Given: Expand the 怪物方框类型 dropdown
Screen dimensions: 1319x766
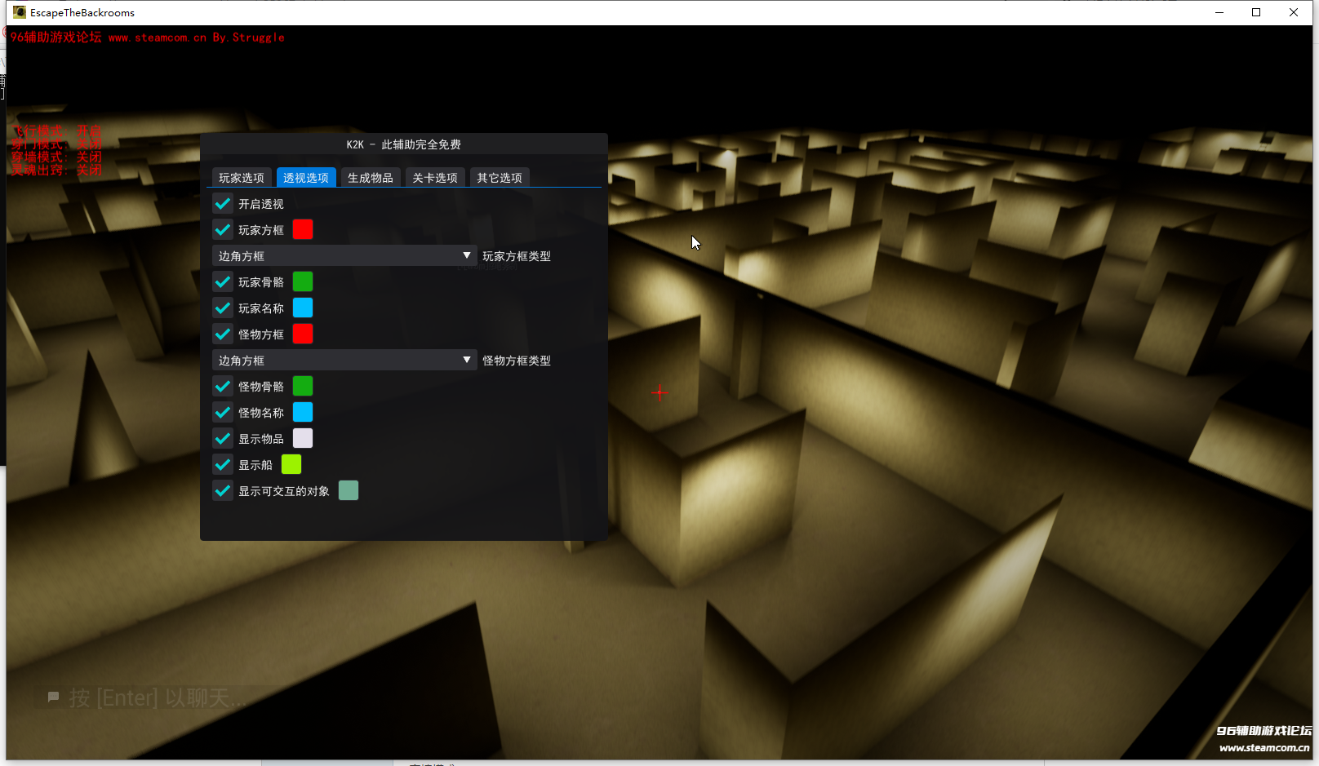Looking at the screenshot, I should (x=344, y=361).
